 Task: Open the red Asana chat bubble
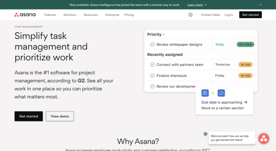pyautogui.click(x=263, y=138)
